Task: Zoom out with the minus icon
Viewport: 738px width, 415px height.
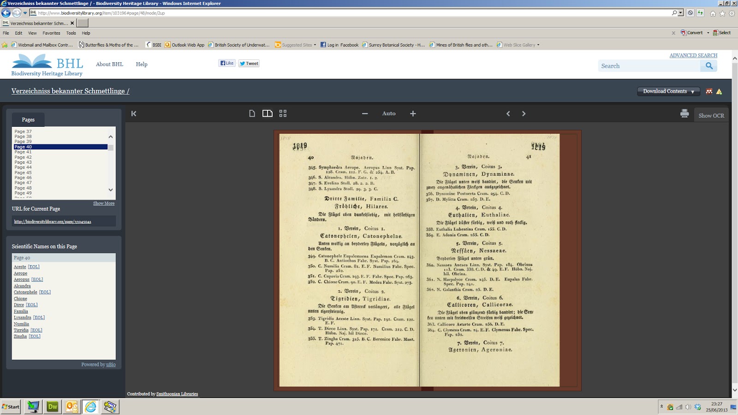Action: pyautogui.click(x=365, y=113)
